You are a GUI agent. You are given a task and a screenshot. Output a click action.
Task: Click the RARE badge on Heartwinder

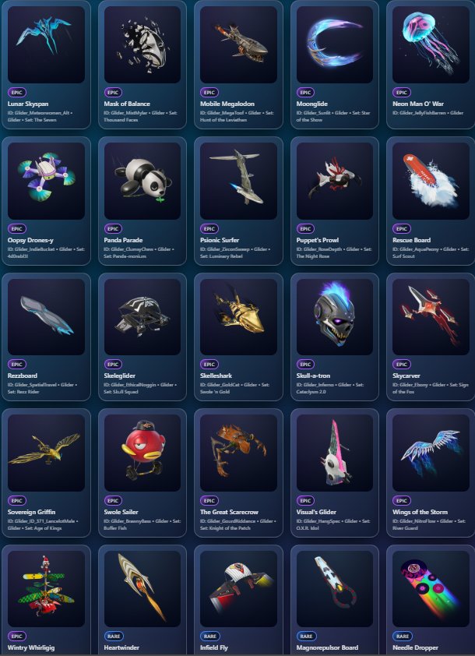114,637
